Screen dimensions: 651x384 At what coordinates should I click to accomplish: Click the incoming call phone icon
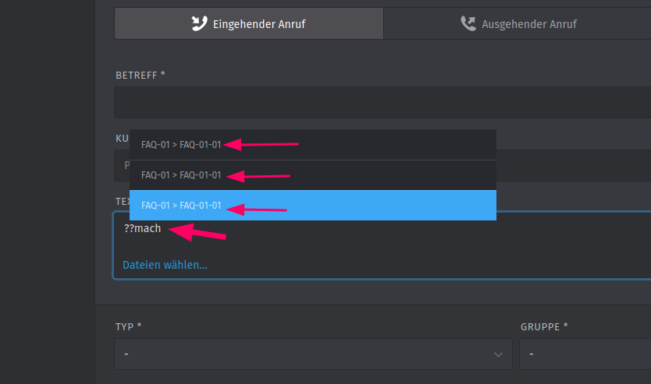pyautogui.click(x=199, y=23)
